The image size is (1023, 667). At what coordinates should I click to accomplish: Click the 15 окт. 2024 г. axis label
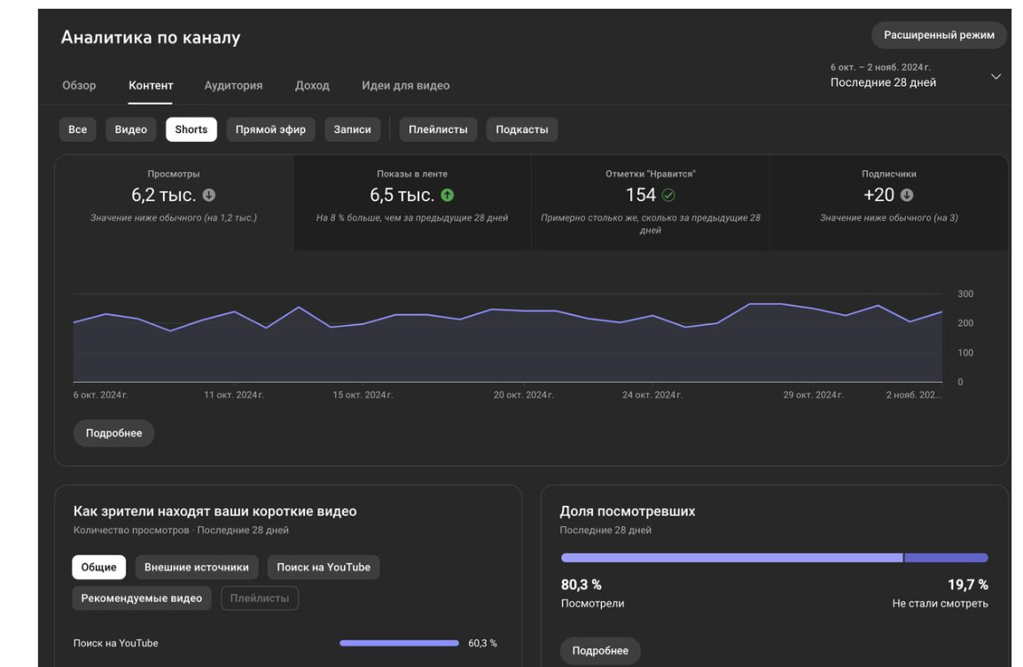pyautogui.click(x=363, y=395)
